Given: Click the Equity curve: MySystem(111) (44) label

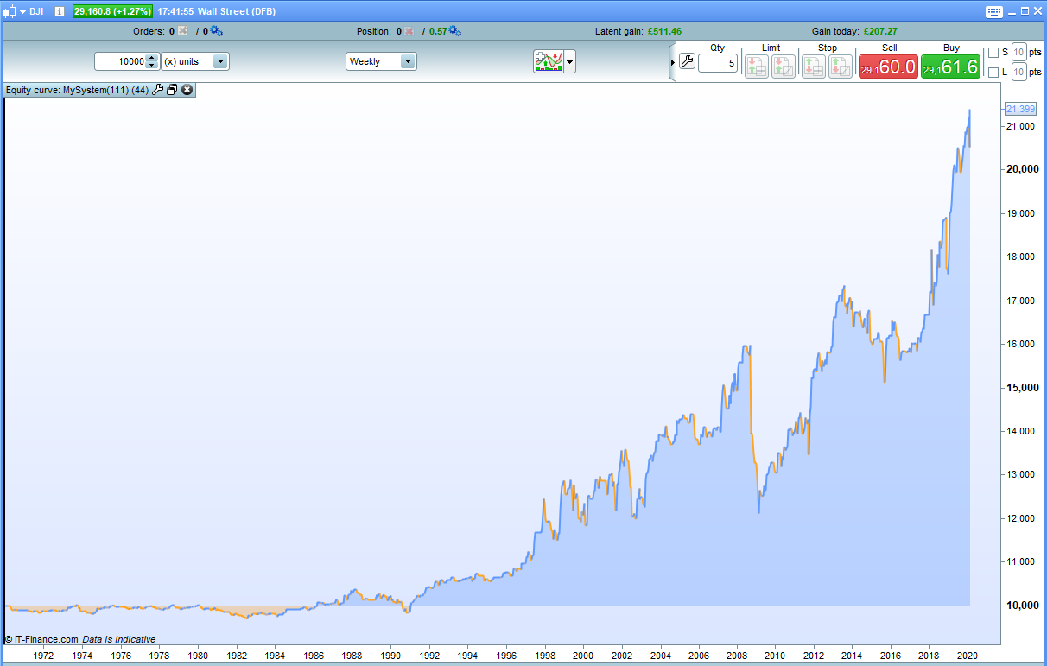Looking at the screenshot, I should click(x=78, y=90).
